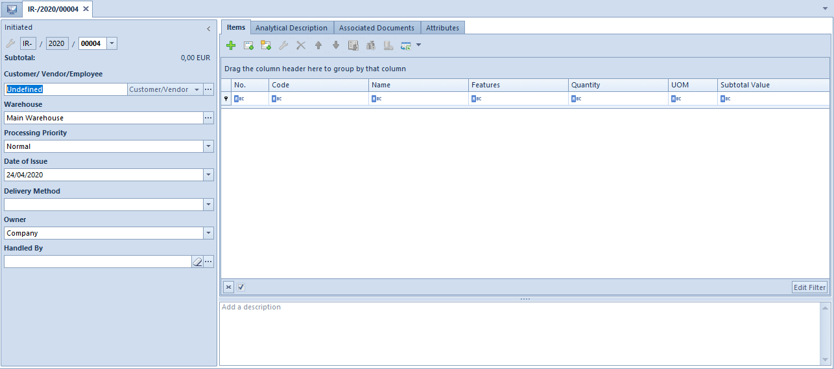Image resolution: width=834 pixels, height=369 pixels.
Task: Sort by the Quantity column header
Action: point(618,85)
